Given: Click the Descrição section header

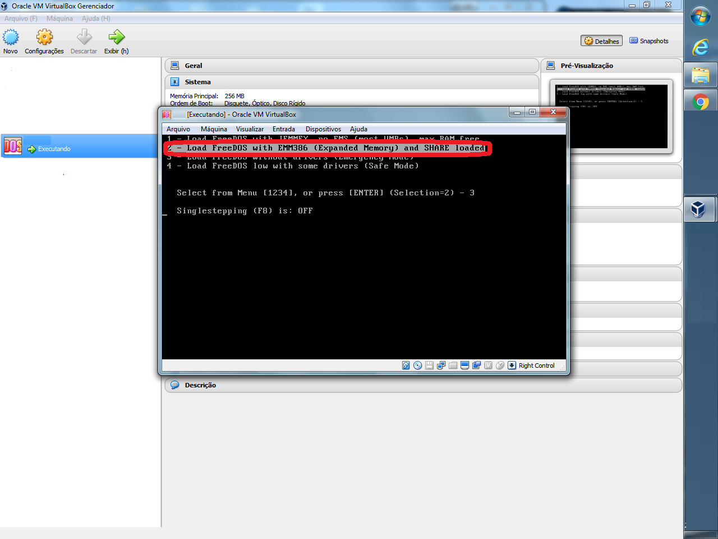Looking at the screenshot, I should [x=423, y=385].
